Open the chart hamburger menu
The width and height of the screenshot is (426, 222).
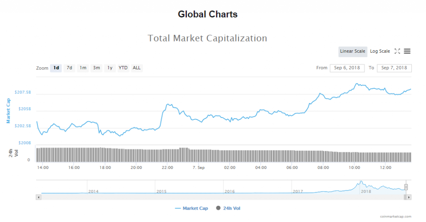point(407,51)
